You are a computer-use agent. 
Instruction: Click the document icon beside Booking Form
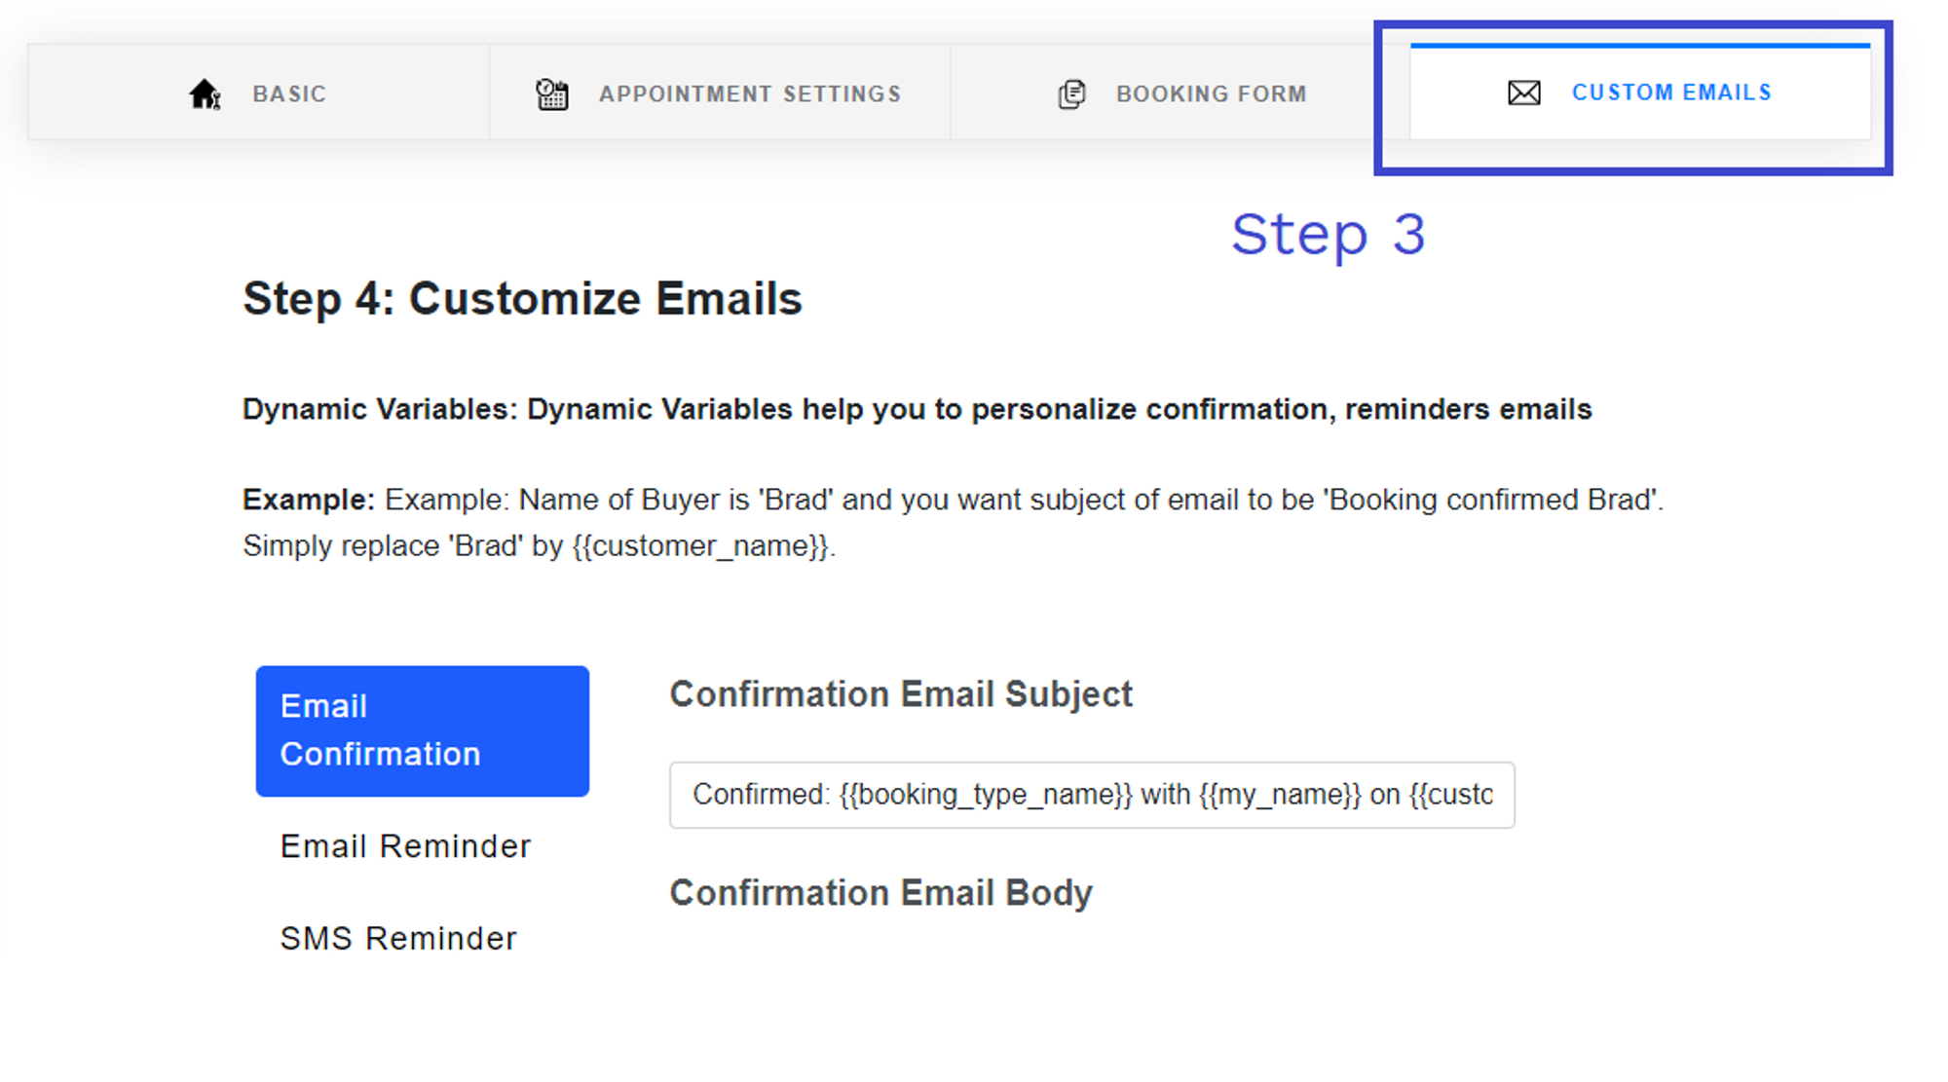(1071, 94)
